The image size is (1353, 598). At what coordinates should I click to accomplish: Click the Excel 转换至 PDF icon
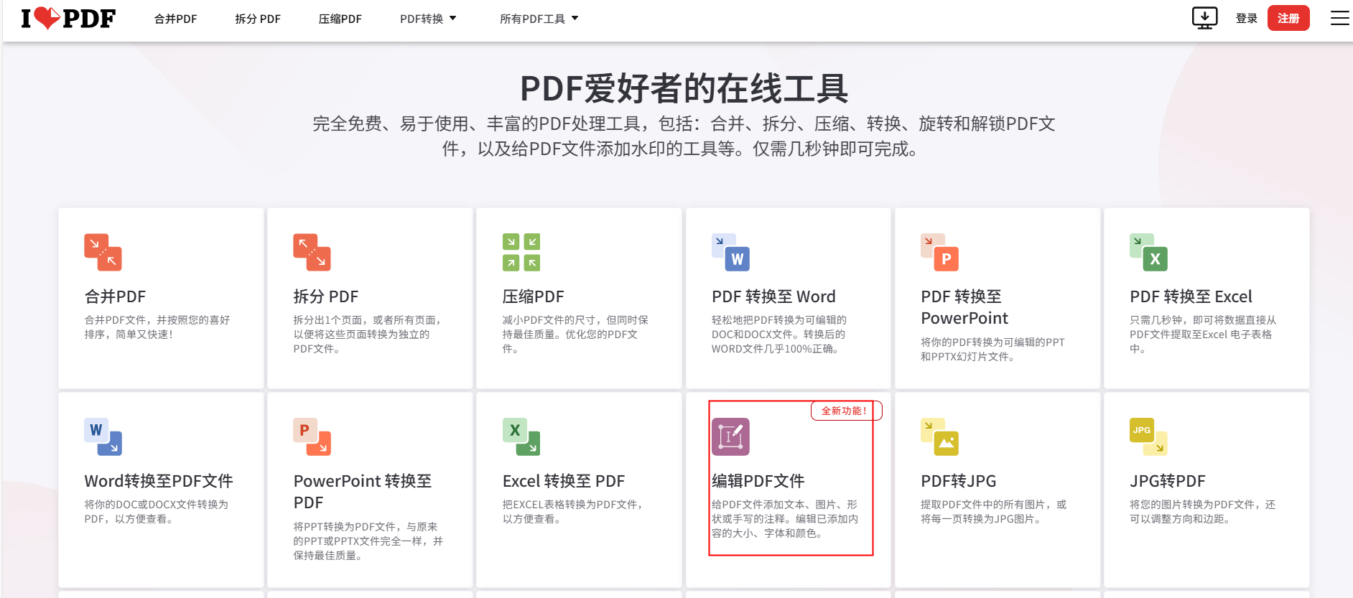[521, 436]
